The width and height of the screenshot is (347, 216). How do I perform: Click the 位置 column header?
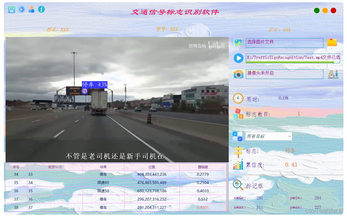point(152,167)
